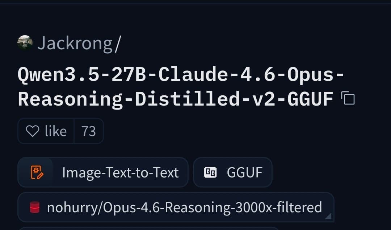
Task: Click the model name Qwen3.5-27B-Claude-4.6-Opus-Reasoning-Distilled-v2-GGUF
Action: click(x=174, y=86)
